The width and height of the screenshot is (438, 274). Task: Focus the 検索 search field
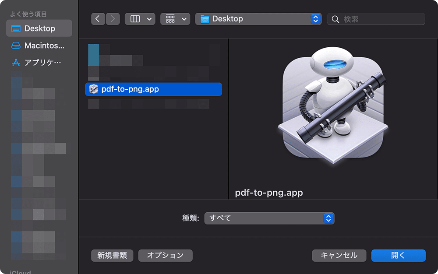pos(376,19)
